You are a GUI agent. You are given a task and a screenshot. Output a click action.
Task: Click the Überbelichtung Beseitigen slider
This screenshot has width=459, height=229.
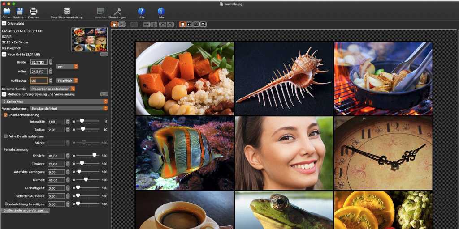[88, 204]
